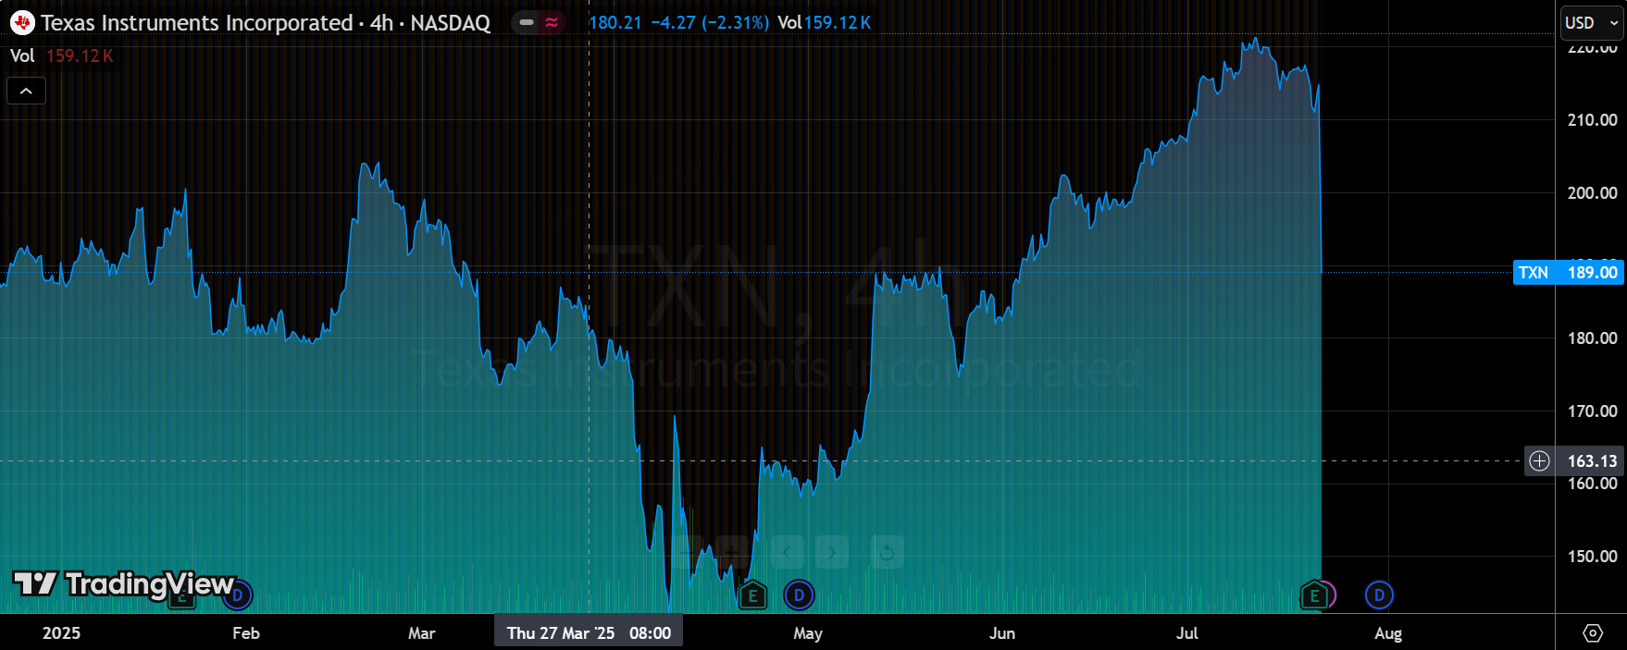Click earnings E marker near May
The image size is (1627, 650).
point(752,595)
